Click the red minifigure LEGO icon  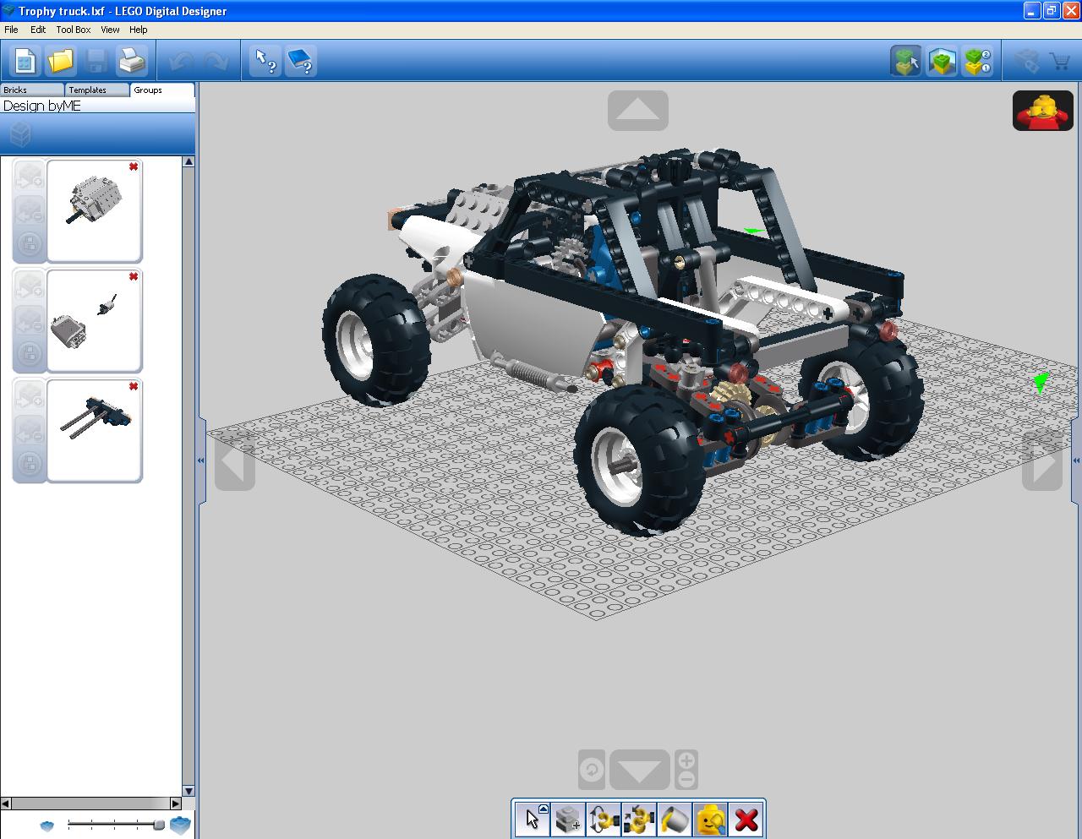1043,111
